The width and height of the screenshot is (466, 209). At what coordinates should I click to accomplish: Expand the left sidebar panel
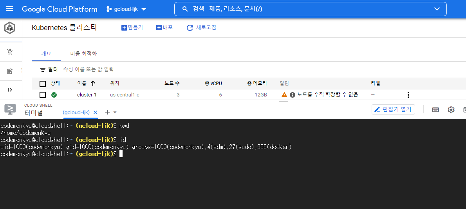coord(10,90)
